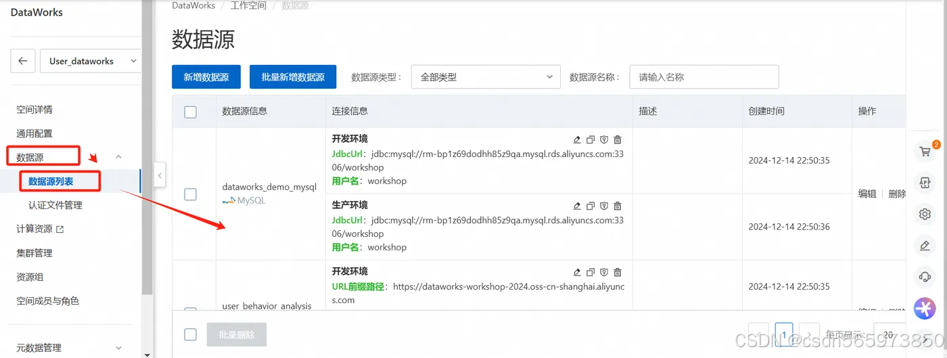Click the 批量新增数据源 button
The image size is (947, 358).
pos(293,77)
